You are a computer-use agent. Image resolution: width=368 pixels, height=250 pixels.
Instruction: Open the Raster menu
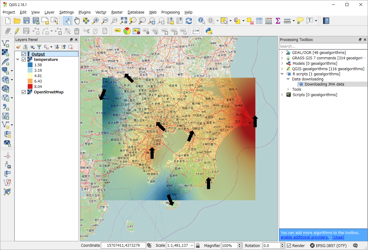click(117, 12)
